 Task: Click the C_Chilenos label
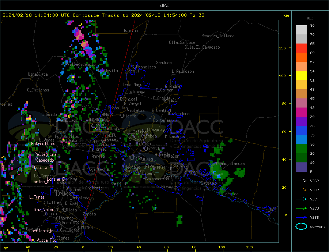(38, 90)
